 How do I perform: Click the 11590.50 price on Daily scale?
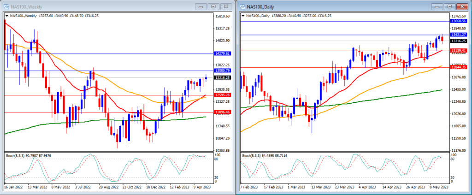click(x=459, y=138)
